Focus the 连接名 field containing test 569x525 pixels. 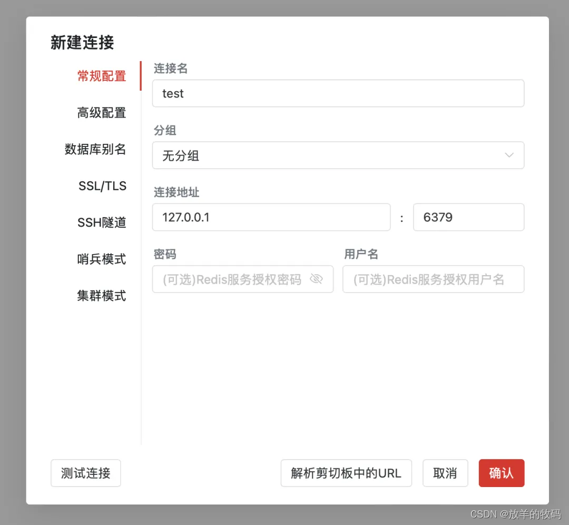[x=338, y=93]
